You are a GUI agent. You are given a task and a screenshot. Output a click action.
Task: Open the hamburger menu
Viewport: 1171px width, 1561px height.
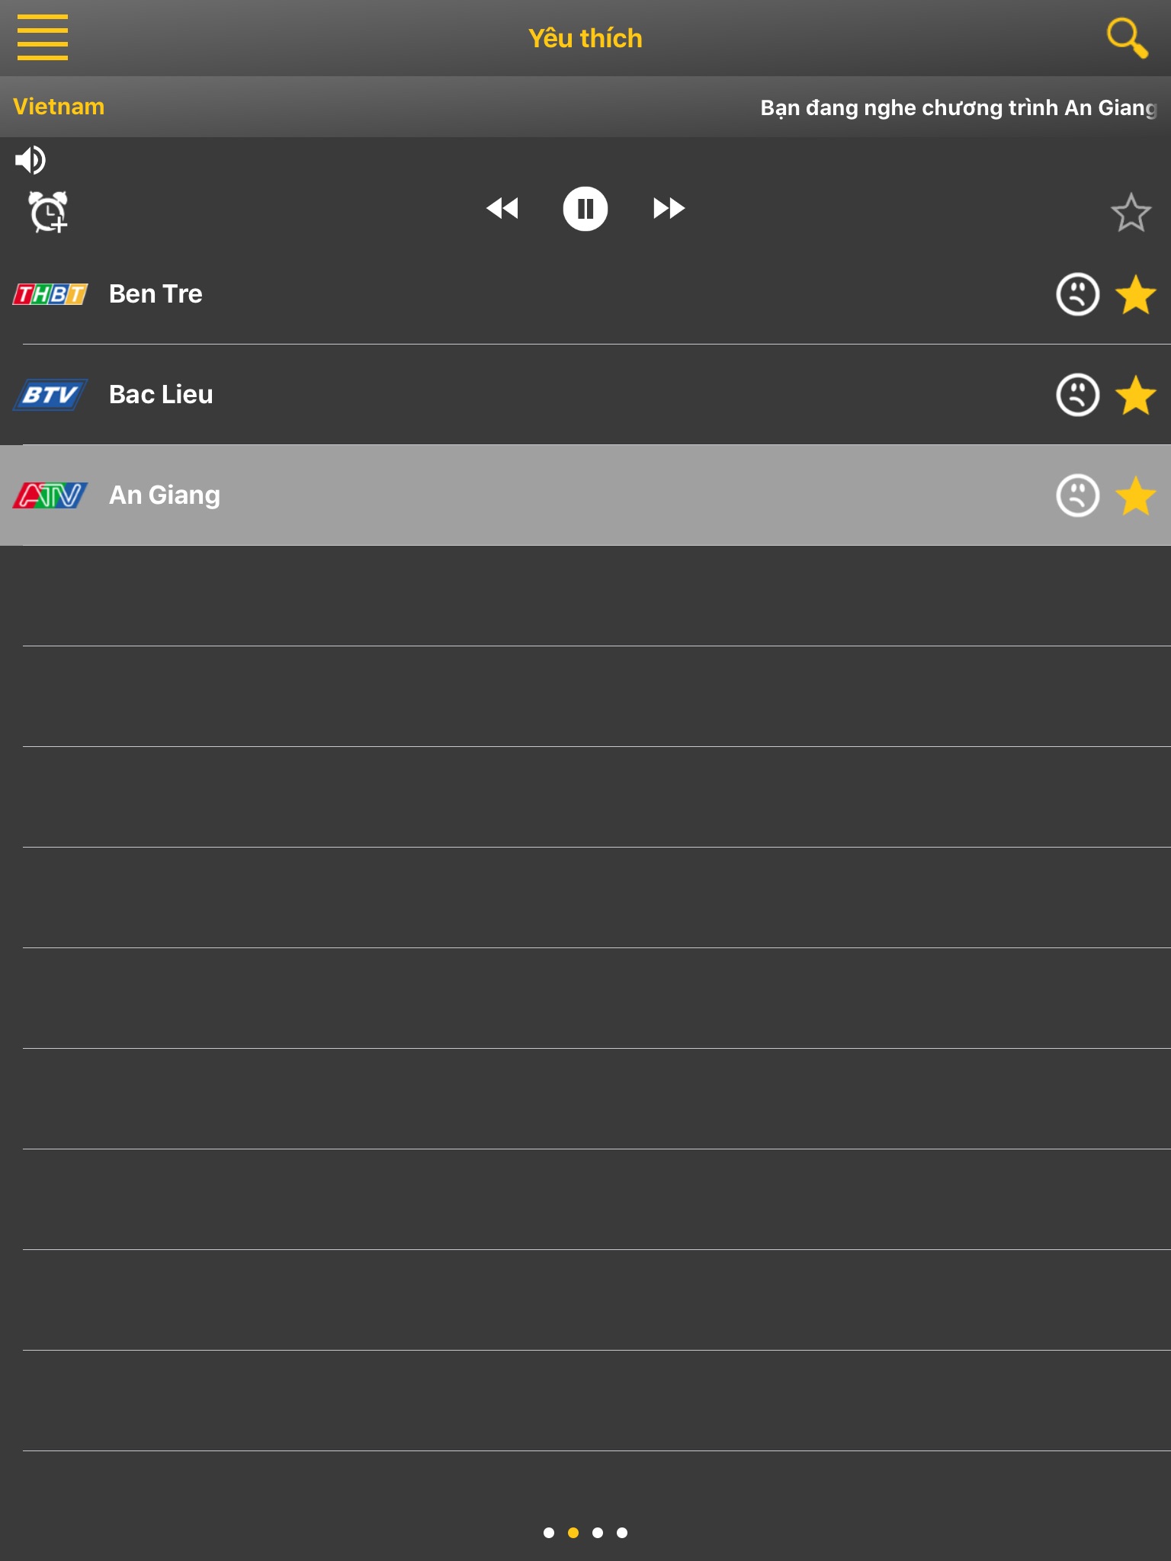point(43,37)
